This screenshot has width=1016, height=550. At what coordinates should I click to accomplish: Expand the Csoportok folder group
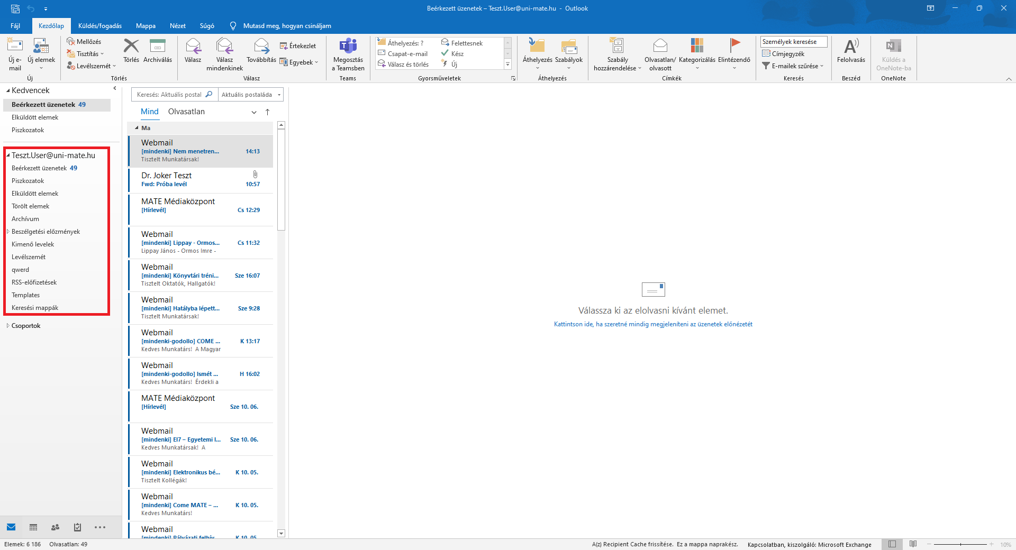pos(8,326)
